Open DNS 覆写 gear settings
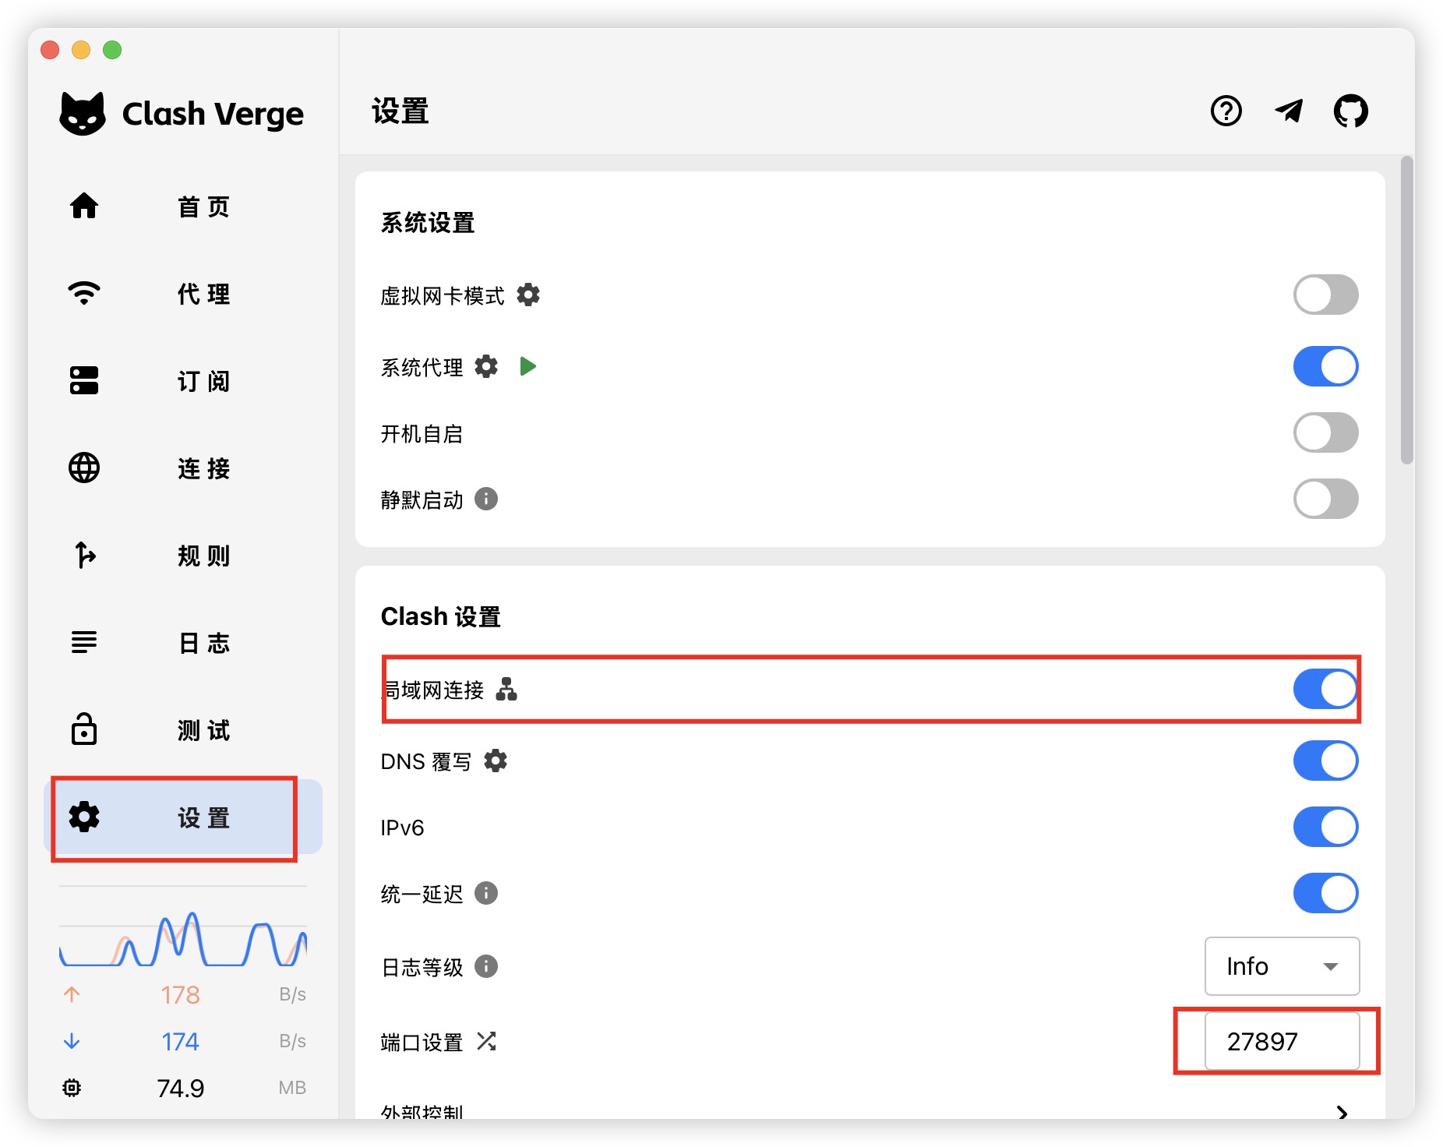The image size is (1443, 1147). click(496, 761)
